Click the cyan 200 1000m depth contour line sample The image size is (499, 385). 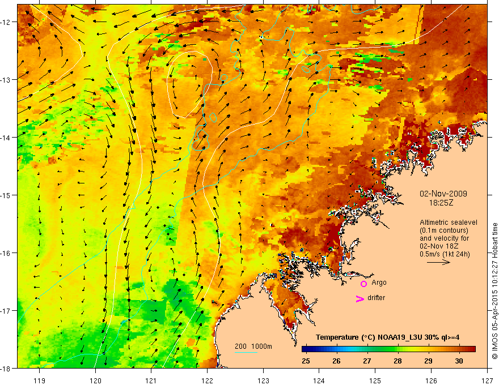point(246,352)
